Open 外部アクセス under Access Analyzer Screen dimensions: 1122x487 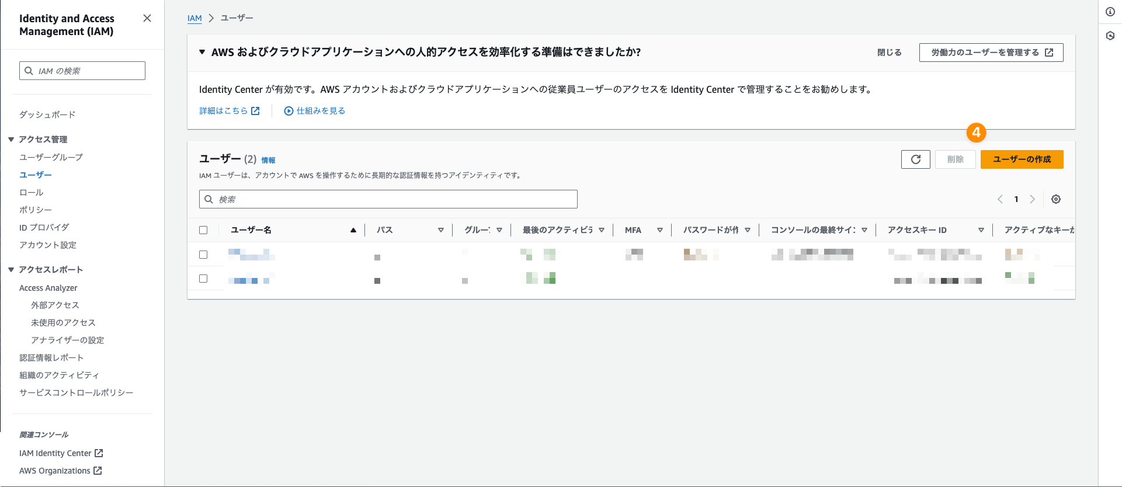pyautogui.click(x=55, y=305)
